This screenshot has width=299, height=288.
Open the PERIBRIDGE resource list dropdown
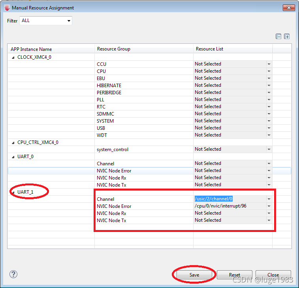click(x=269, y=93)
